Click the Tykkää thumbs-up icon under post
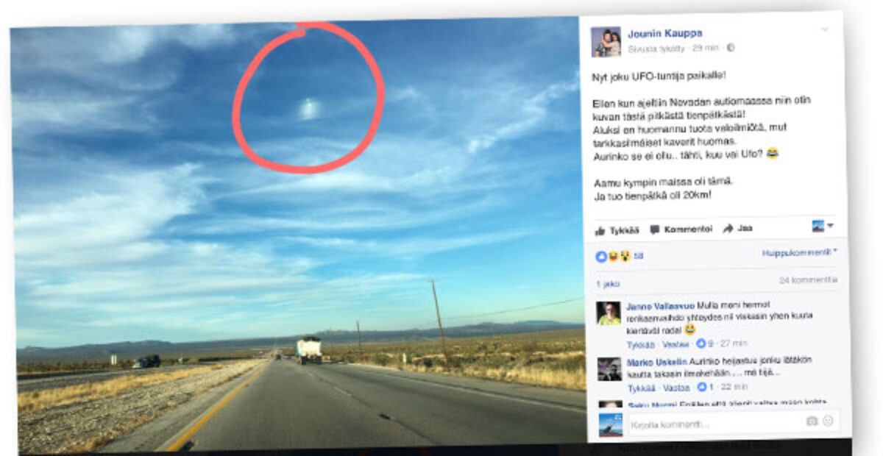 600,230
